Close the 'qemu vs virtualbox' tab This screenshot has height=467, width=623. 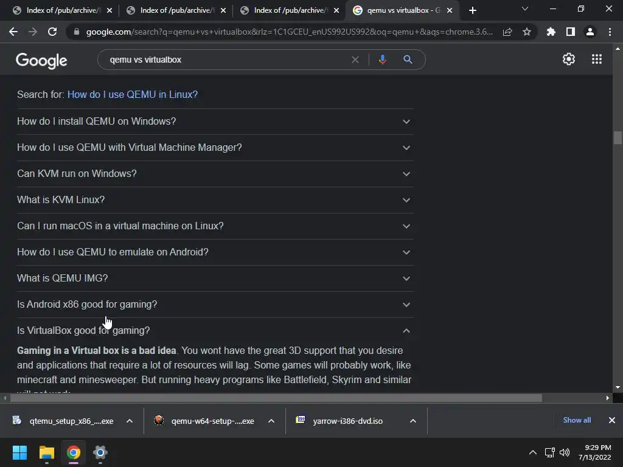450,10
